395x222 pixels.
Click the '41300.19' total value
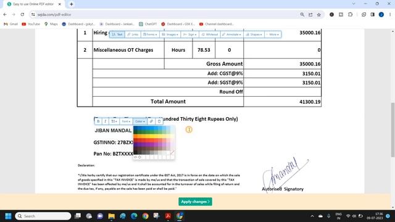point(310,102)
